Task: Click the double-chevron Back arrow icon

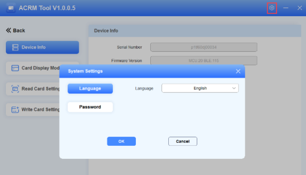Action: tap(9, 31)
